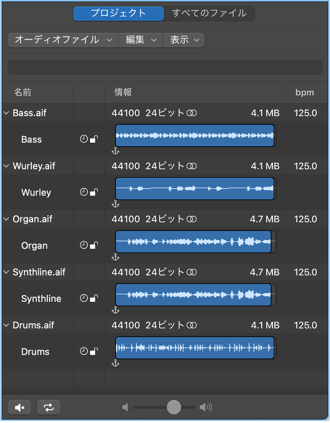The width and height of the screenshot is (330, 423).
Task: Toggle the lock icon for Synthline region
Action: (x=94, y=298)
